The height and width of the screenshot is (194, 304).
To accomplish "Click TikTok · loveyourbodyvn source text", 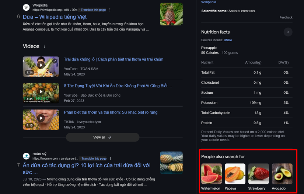I will (x=83, y=122).
